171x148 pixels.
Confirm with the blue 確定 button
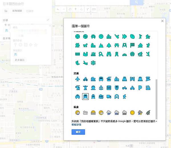tap(78, 132)
